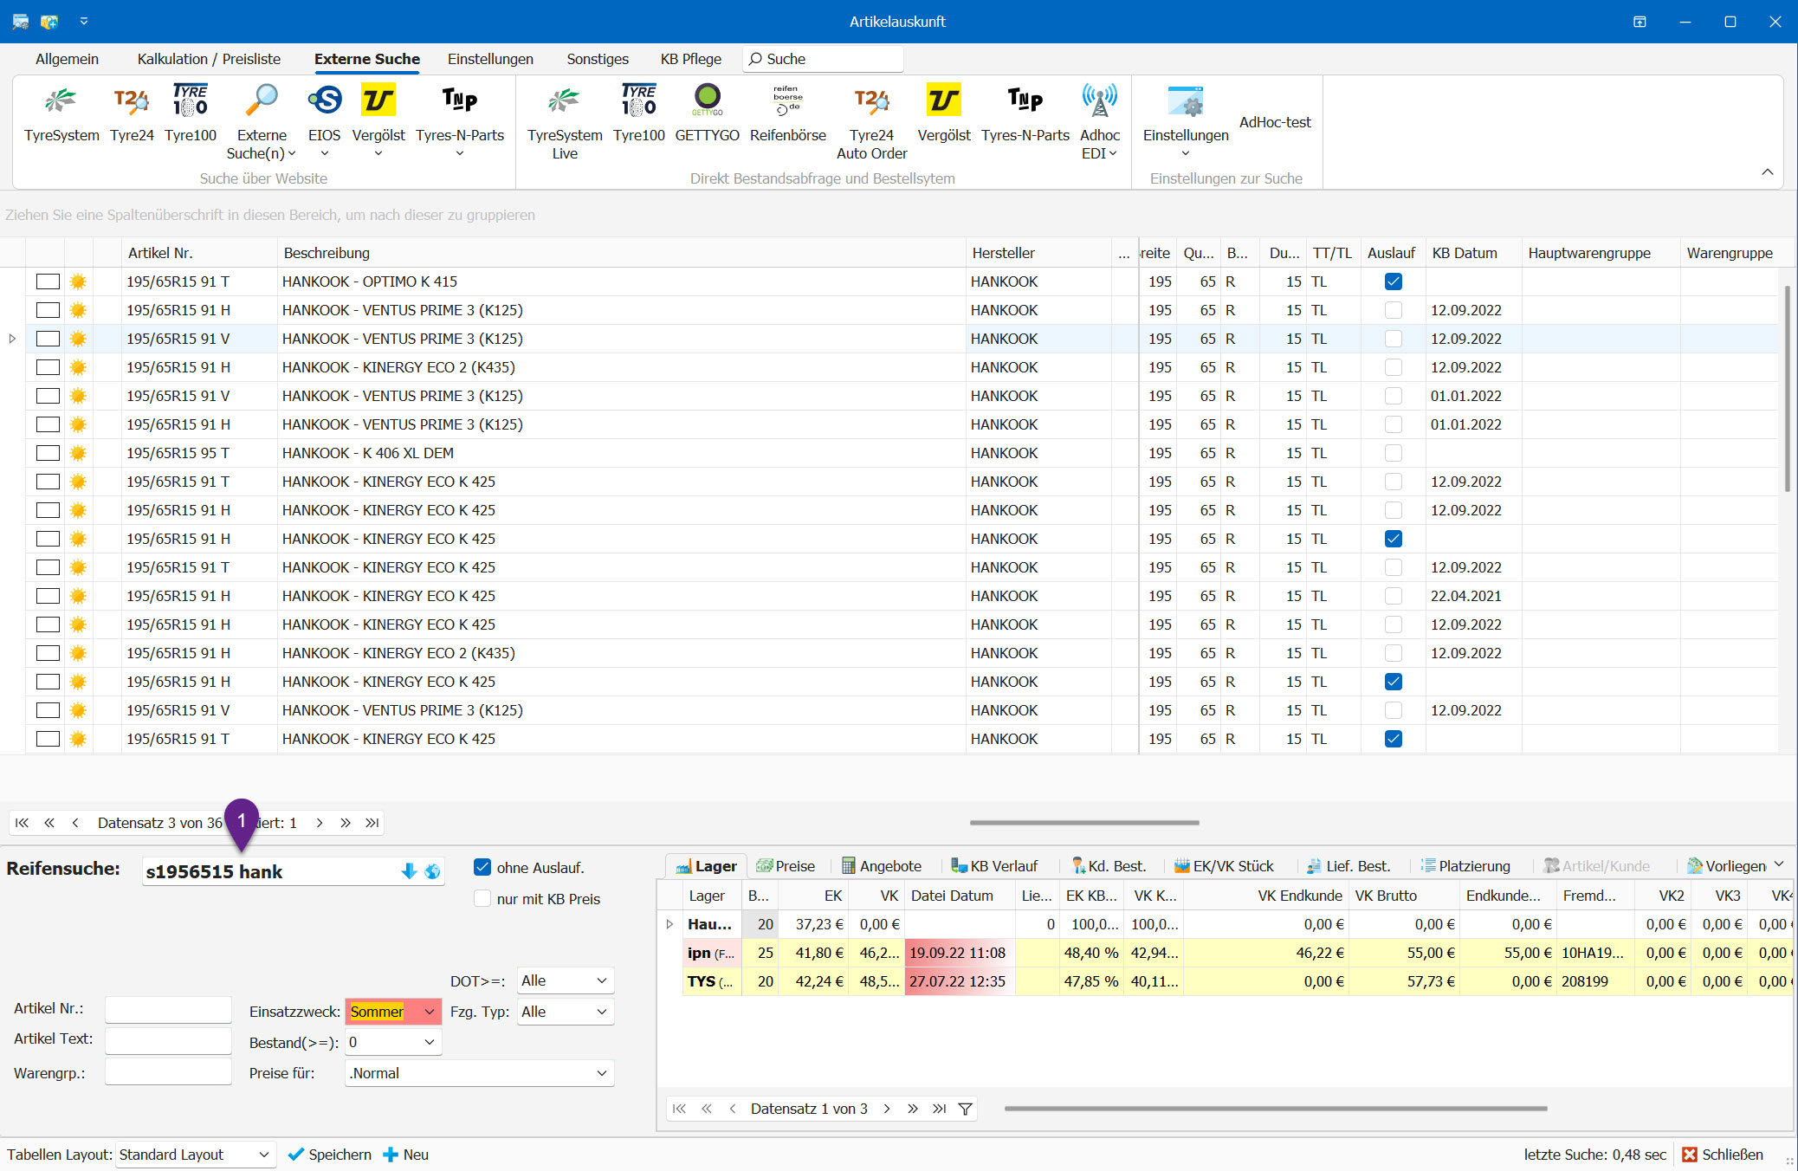Switch to Allgemein ribbon tab
This screenshot has width=1798, height=1171.
[67, 59]
